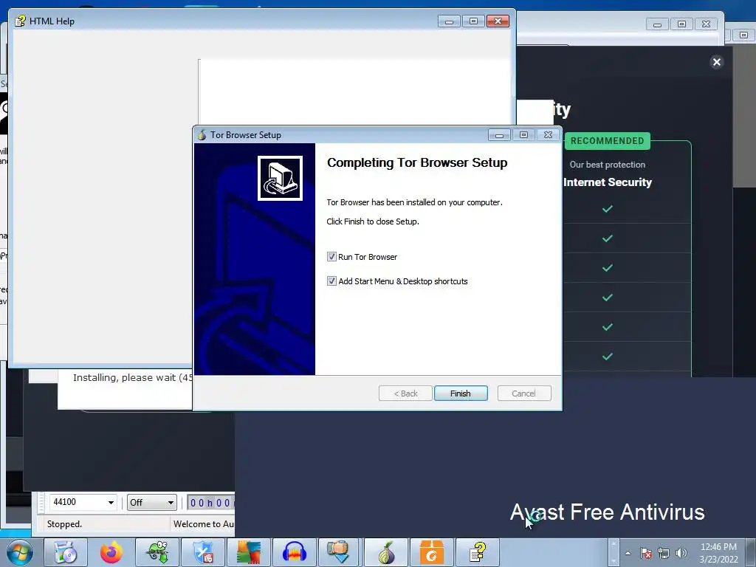Screen dimensions: 756x567
Task: Click the 'Completing Tor Browser Setup' heading
Action: (x=417, y=162)
